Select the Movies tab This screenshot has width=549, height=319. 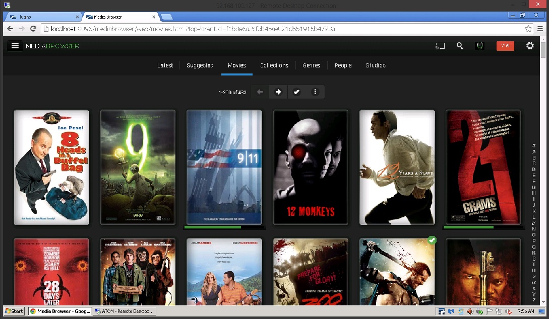click(x=236, y=65)
